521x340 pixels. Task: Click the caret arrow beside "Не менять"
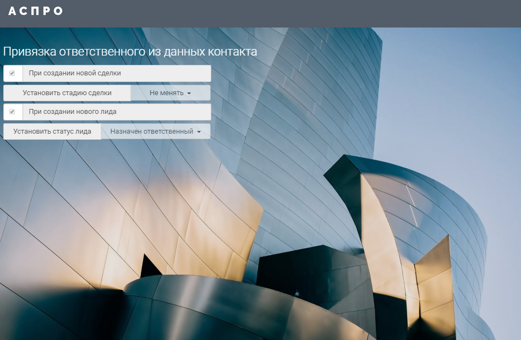click(x=189, y=94)
